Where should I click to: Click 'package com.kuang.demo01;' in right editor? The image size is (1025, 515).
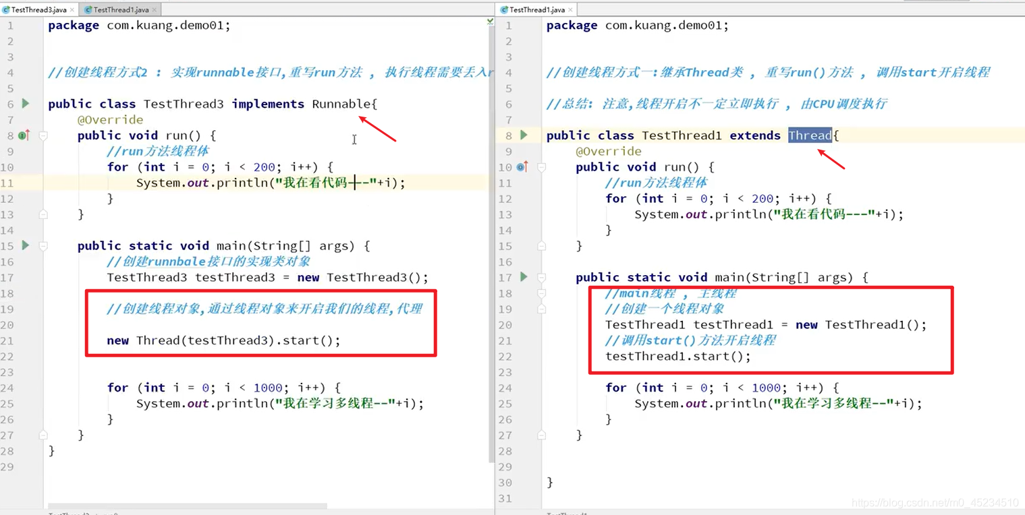[x=638, y=25]
